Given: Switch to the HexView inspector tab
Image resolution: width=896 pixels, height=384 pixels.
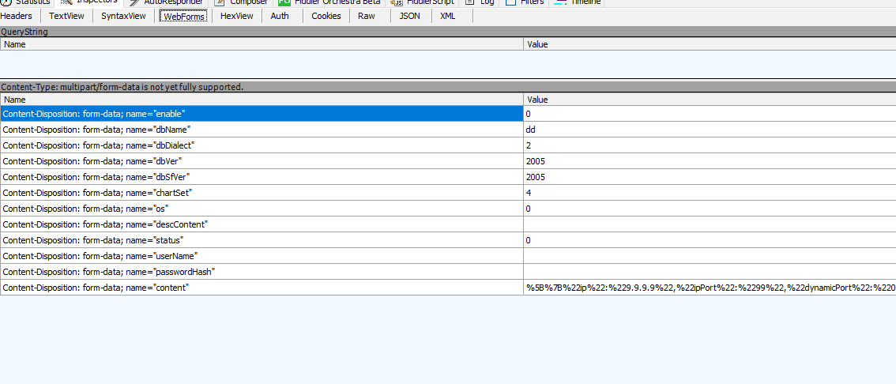Looking at the screenshot, I should point(236,16).
